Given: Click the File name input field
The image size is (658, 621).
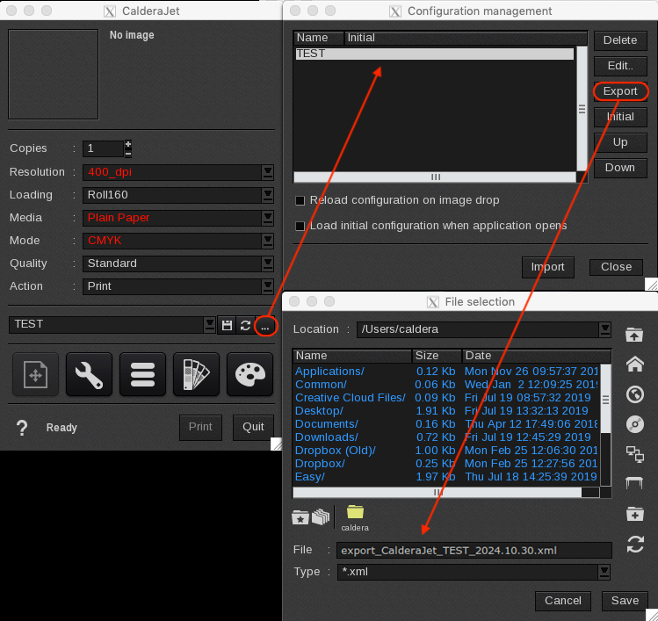Looking at the screenshot, I should [474, 551].
